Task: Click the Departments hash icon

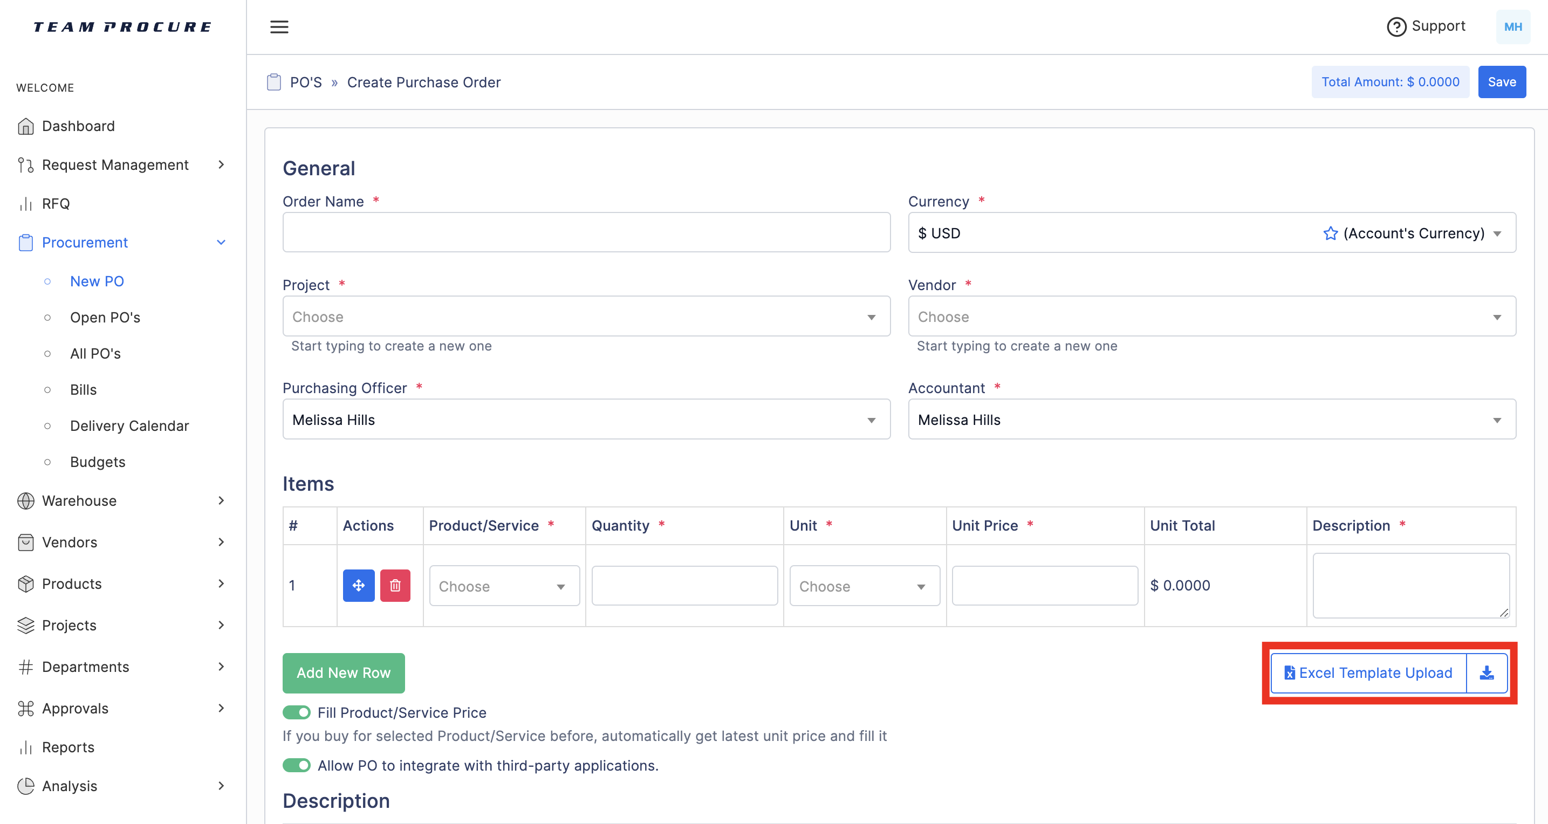Action: coord(26,667)
